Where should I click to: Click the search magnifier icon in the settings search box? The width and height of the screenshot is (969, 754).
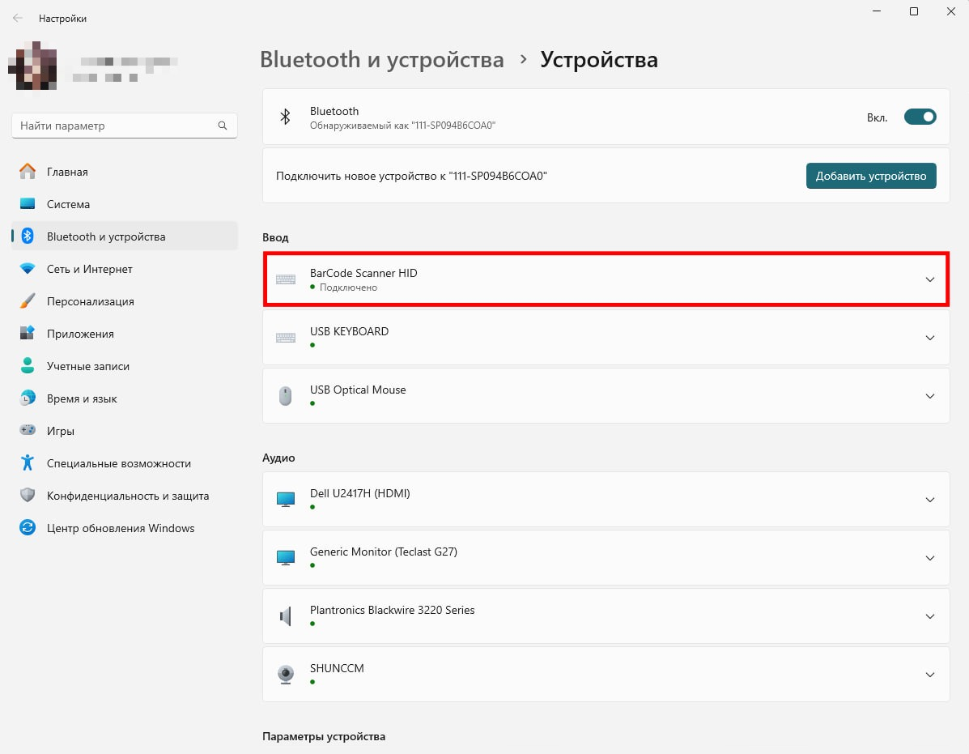(223, 126)
